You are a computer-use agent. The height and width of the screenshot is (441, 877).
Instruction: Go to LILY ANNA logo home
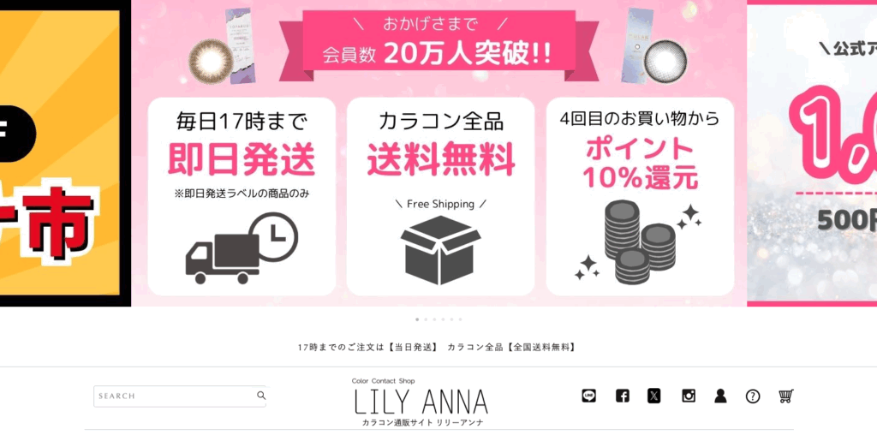point(421,402)
